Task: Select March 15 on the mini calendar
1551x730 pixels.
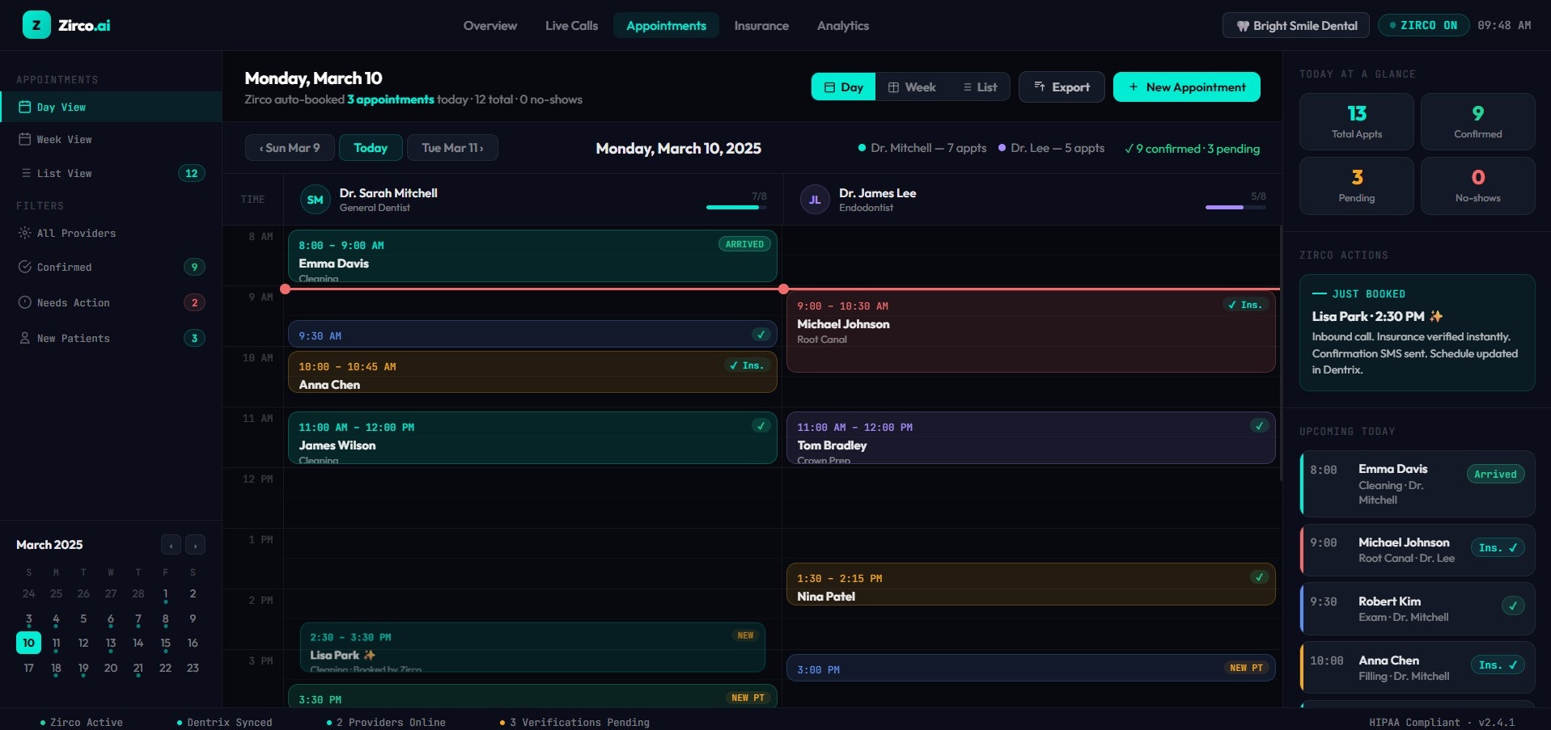Action: pos(165,643)
